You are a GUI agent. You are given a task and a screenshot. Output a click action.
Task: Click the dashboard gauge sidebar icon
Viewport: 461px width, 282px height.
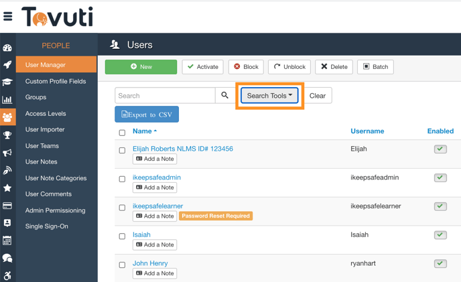click(7, 48)
